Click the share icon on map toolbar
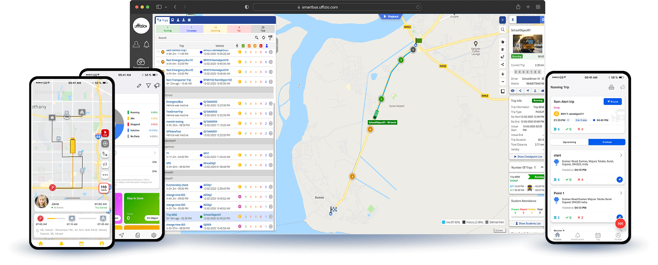The image size is (658, 265). click(503, 65)
